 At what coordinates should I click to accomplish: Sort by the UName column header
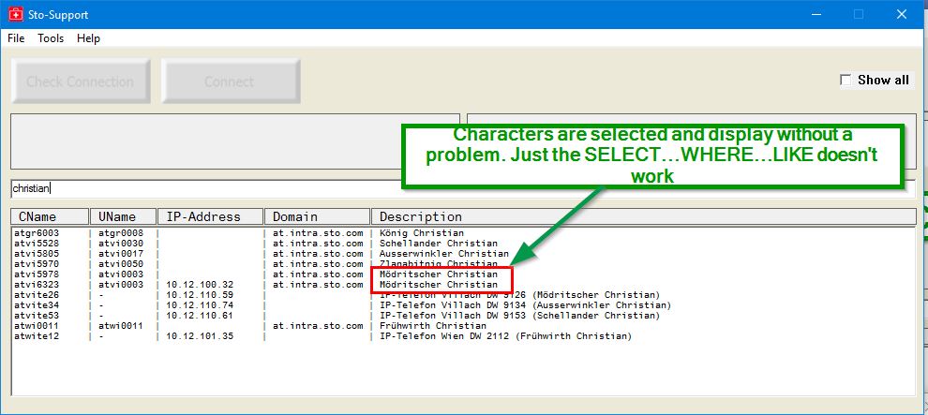click(122, 216)
